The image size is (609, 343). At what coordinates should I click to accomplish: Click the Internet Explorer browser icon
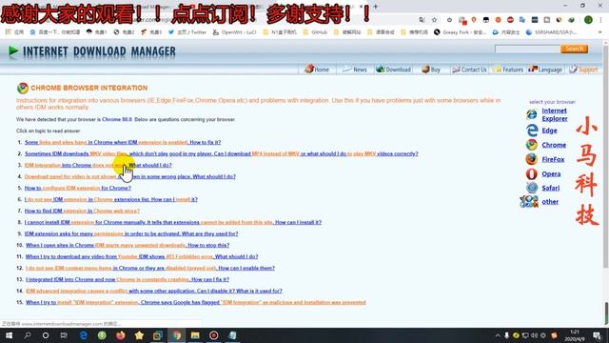click(x=532, y=114)
